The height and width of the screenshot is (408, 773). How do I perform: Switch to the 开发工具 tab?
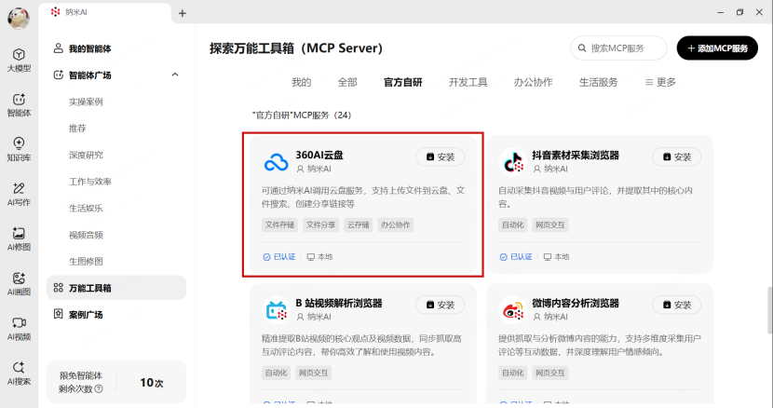click(468, 82)
